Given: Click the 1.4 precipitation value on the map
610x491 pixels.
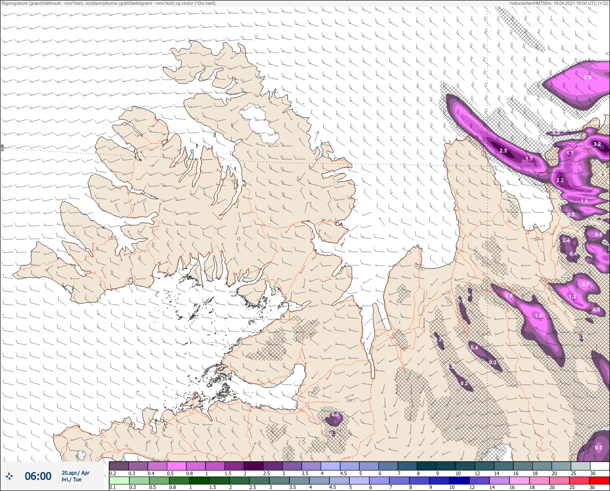Looking at the screenshot, I should pyautogui.click(x=584, y=201).
